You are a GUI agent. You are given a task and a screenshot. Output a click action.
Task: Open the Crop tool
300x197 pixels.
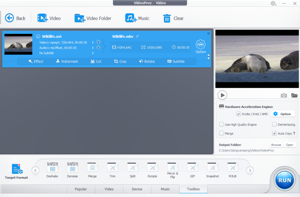pos(120,61)
